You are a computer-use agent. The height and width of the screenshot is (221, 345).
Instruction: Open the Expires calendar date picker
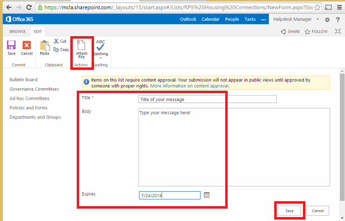[x=206, y=195]
